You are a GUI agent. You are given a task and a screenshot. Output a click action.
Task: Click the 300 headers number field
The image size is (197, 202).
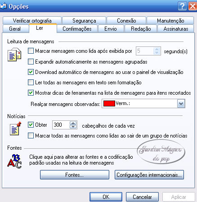61,125
